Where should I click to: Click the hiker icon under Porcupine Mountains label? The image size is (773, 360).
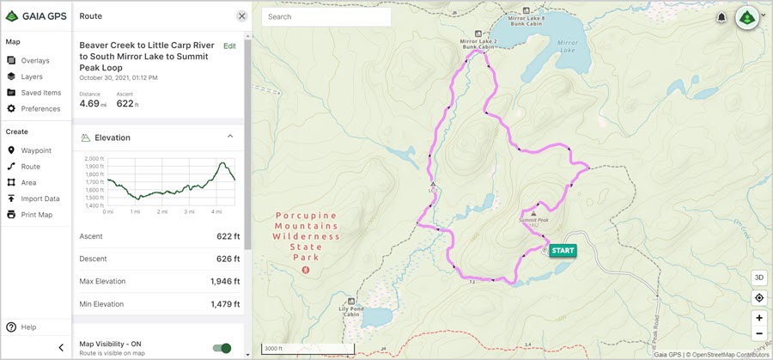click(x=306, y=270)
